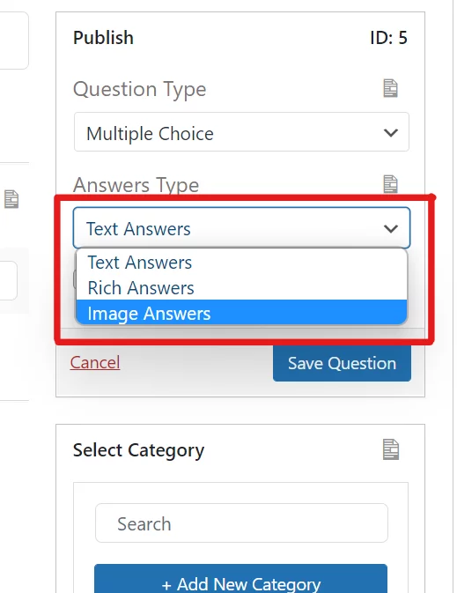Click the Publish panel heading
Screen dimensions: 457x593
coord(103,38)
